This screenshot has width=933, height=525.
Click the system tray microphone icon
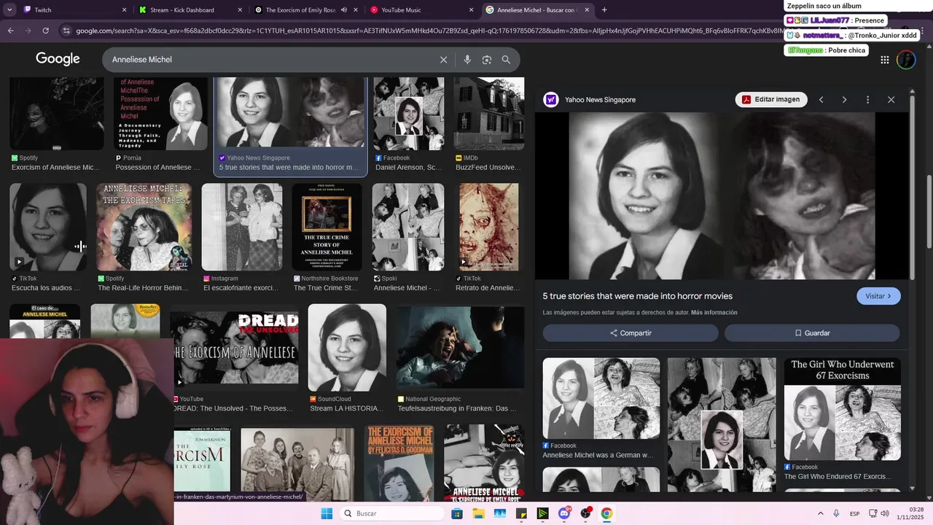coord(836,513)
